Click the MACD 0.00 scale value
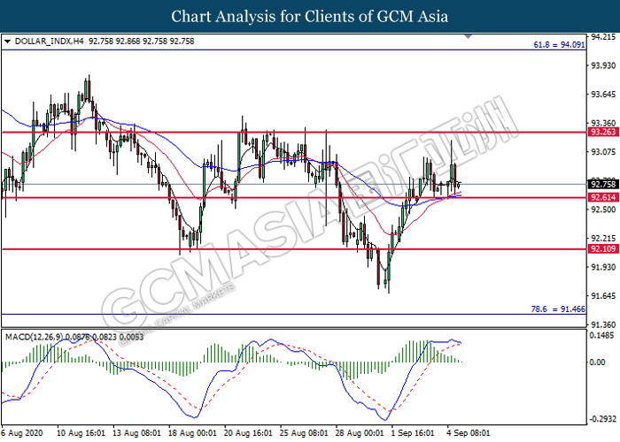 coord(597,362)
